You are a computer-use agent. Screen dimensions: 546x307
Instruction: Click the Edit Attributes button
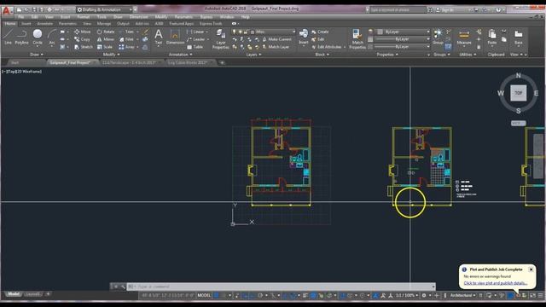point(327,47)
